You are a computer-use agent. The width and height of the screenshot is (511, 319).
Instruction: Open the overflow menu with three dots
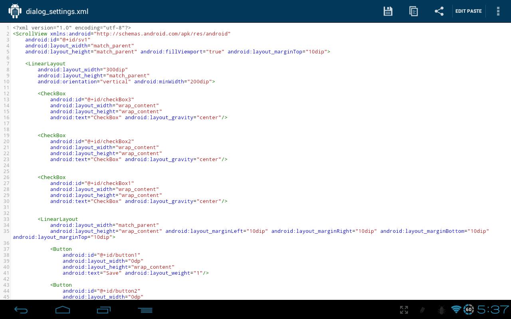tap(498, 11)
